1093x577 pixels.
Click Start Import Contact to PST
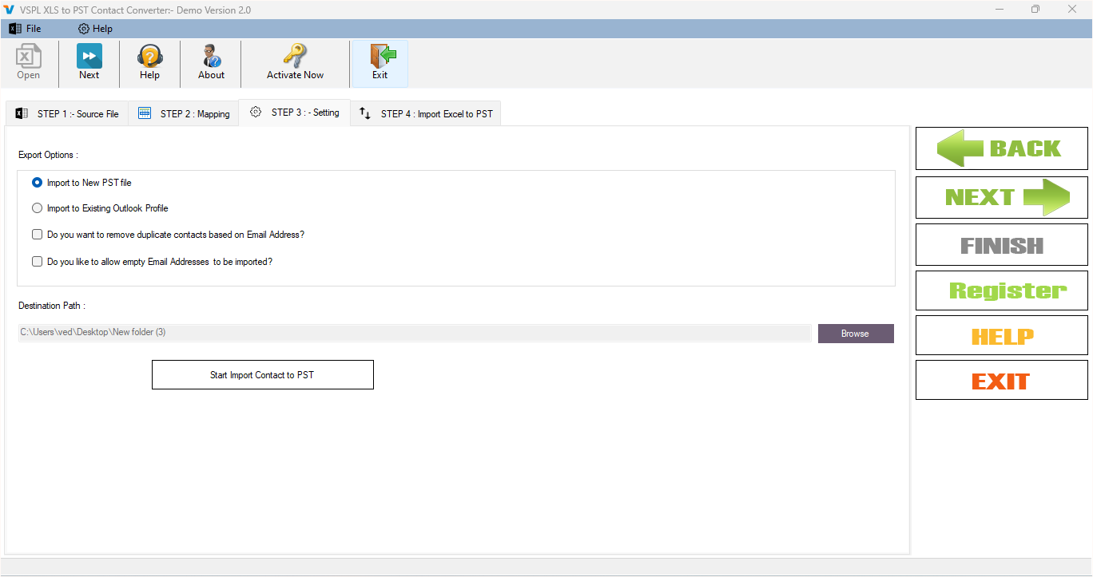(263, 375)
